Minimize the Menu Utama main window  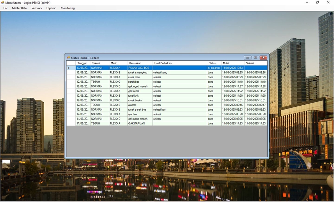click(307, 2)
